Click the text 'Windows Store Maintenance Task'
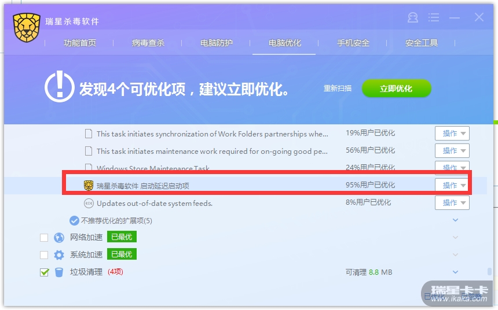This screenshot has height=310, width=498. click(x=153, y=168)
